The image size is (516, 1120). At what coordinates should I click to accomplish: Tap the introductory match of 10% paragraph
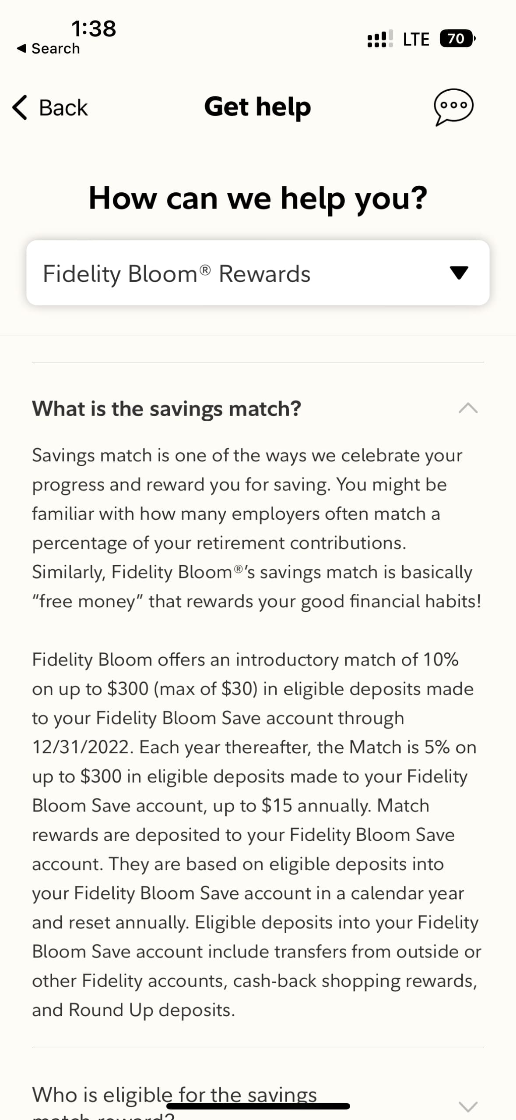(256, 834)
